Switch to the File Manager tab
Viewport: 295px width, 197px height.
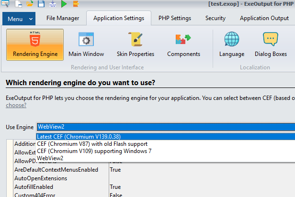point(63,19)
